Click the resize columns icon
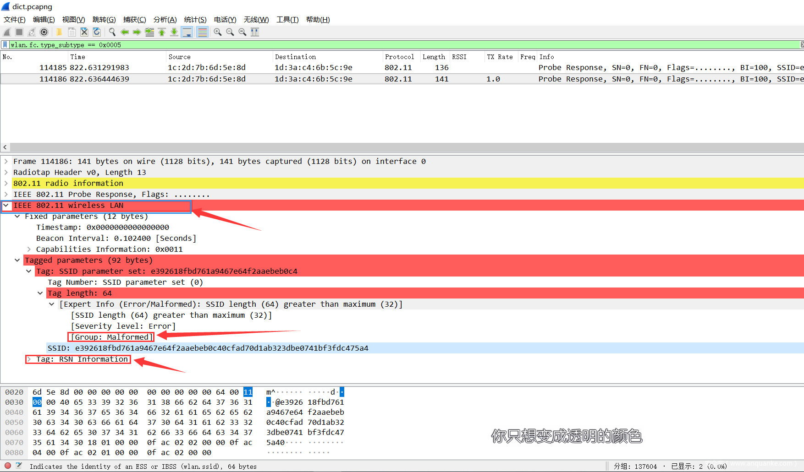The width and height of the screenshot is (804, 472). [255, 32]
